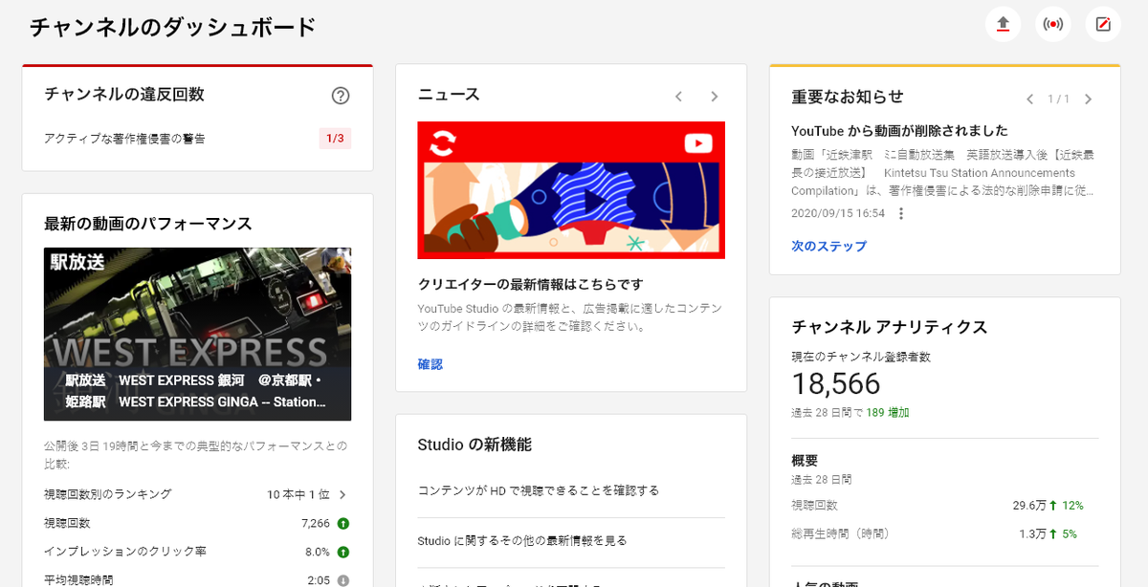Click the 29.6万 views value
Viewport: 1148px width, 587px height.
click(x=1029, y=505)
